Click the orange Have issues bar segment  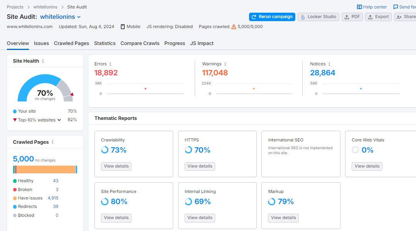[x=45, y=170]
